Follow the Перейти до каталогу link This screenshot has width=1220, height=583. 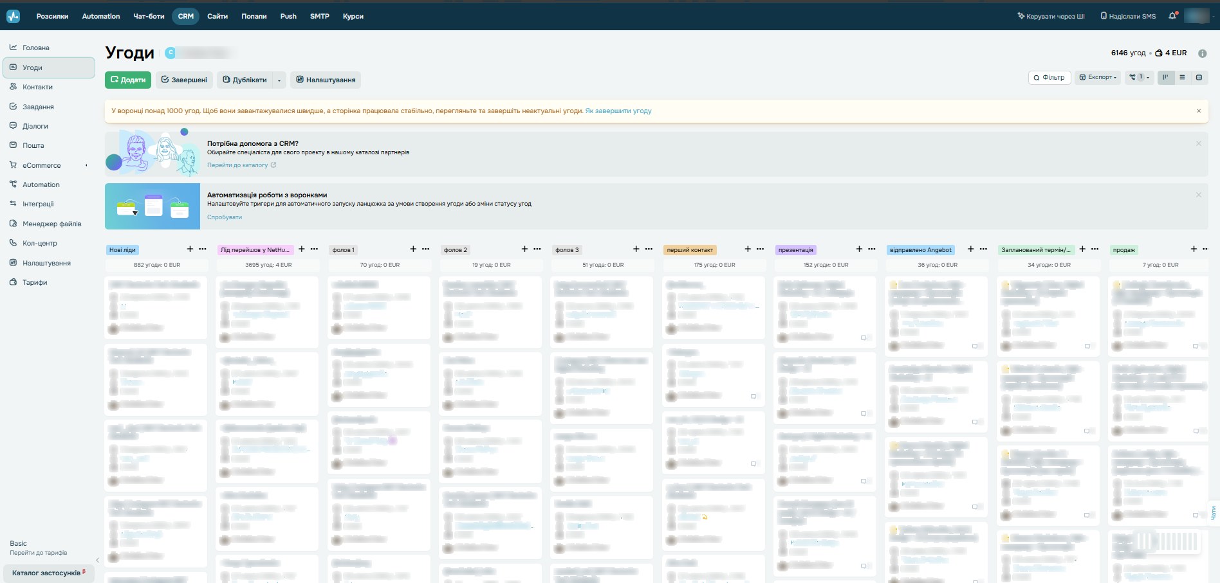(x=241, y=165)
